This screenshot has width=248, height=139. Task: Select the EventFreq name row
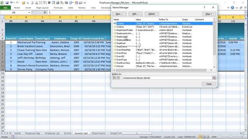[x=163, y=53]
